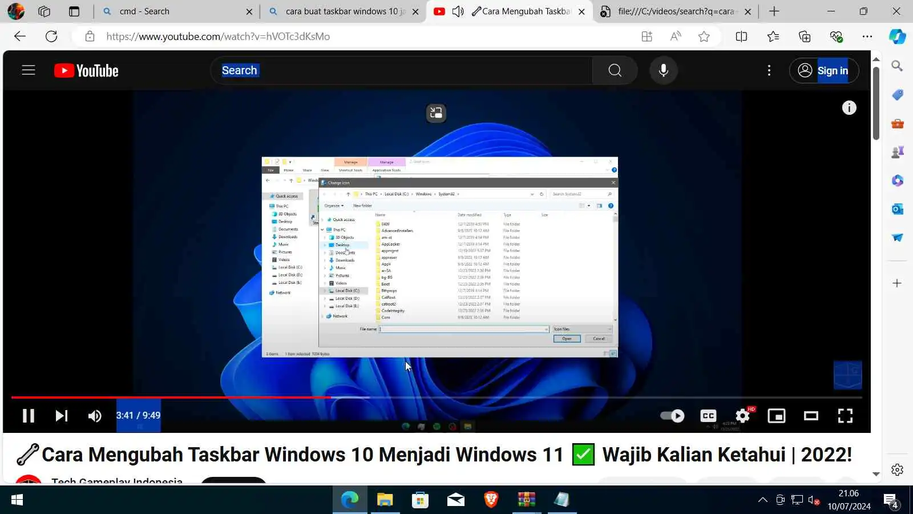Skip to the next video
This screenshot has width=913, height=514.
[62, 416]
